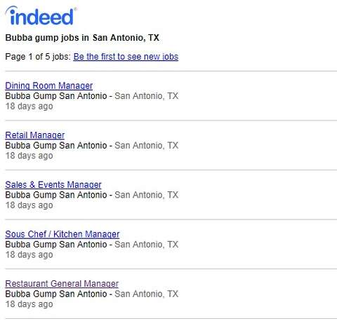
Task: Open the Retail Manager job listing
Action: click(35, 135)
